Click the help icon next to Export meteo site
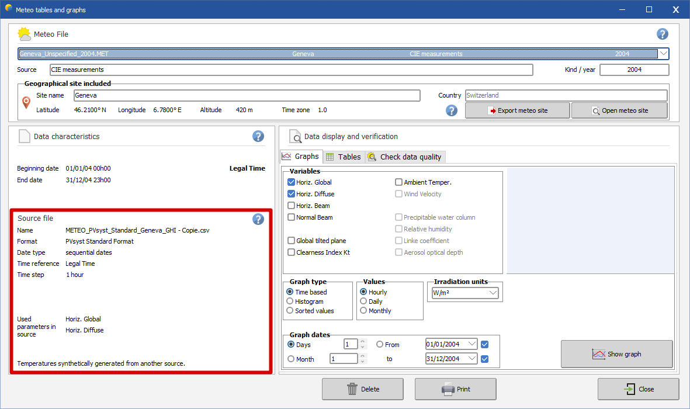Image resolution: width=690 pixels, height=409 pixels. pyautogui.click(x=451, y=110)
